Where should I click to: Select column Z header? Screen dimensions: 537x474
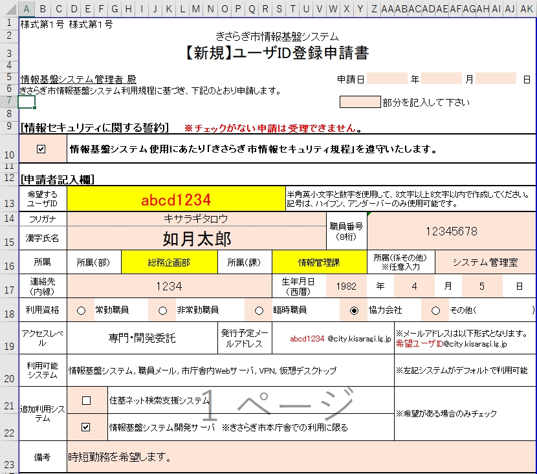pyautogui.click(x=375, y=8)
